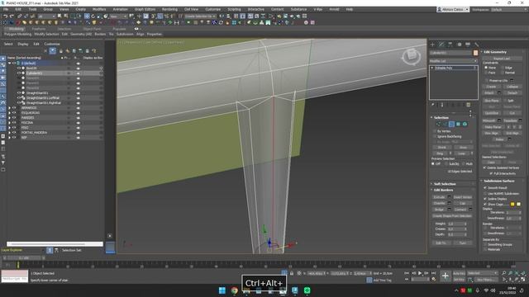529x297 pixels.
Task: Collapse the 0 (default) layer
Action: (9, 63)
